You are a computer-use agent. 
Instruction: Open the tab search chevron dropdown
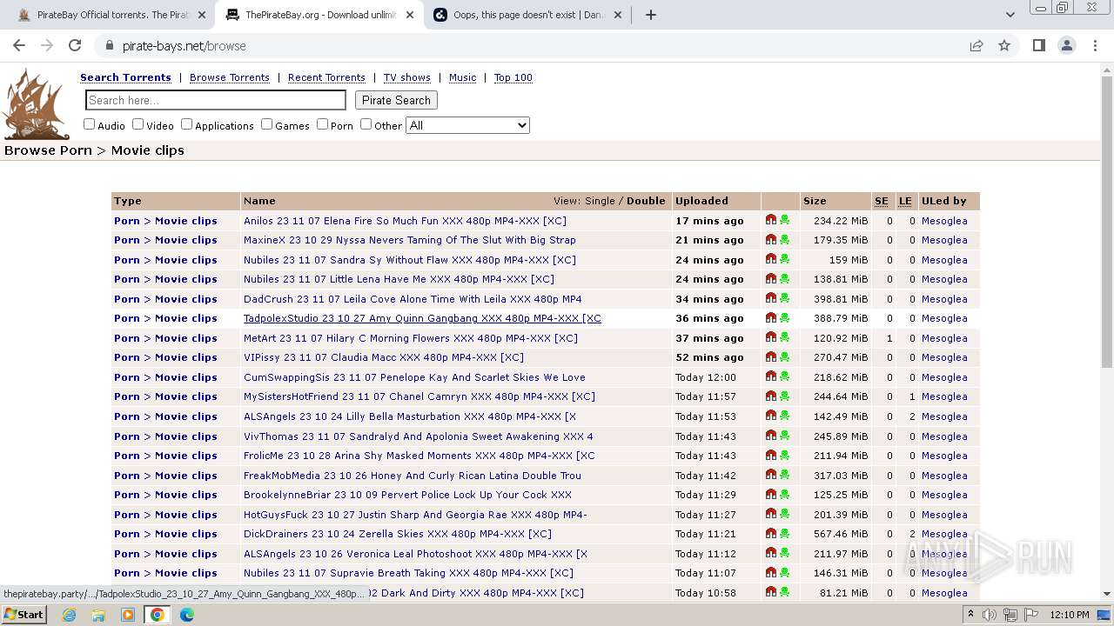pos(1010,15)
